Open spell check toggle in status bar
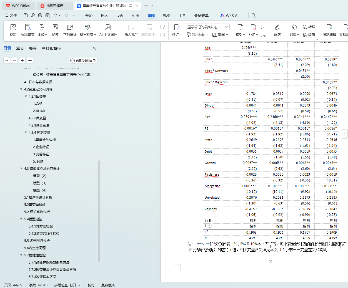348x288 pixels. [67, 285]
